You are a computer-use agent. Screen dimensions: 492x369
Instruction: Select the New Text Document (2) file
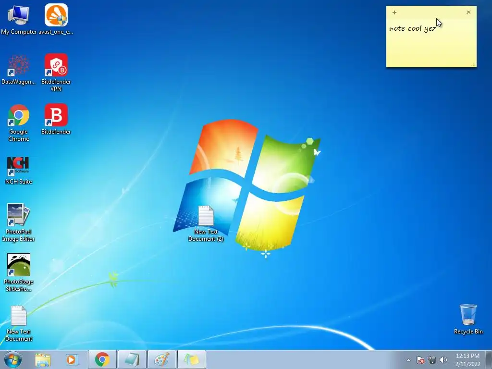[x=206, y=223]
